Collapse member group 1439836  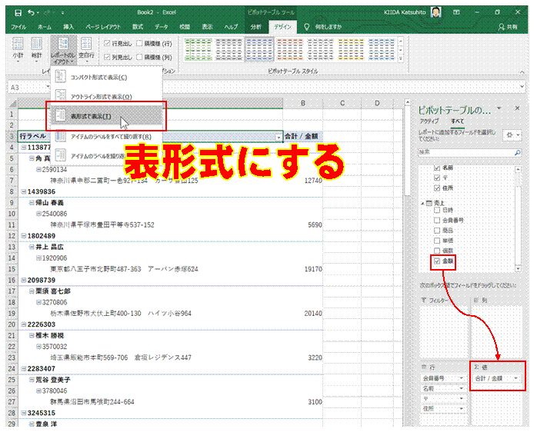click(24, 191)
